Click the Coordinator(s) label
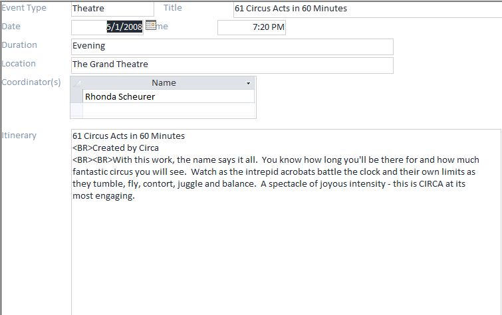The image size is (502, 315). pos(31,82)
